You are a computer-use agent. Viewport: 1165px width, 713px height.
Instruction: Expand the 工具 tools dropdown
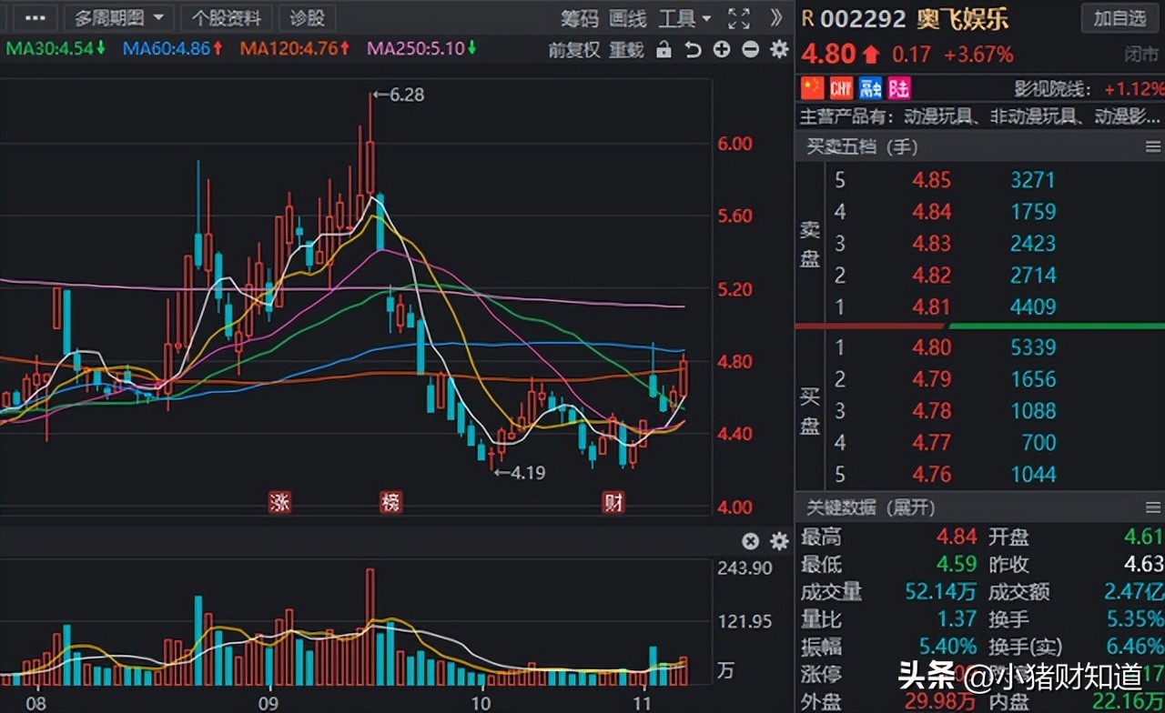point(684,18)
